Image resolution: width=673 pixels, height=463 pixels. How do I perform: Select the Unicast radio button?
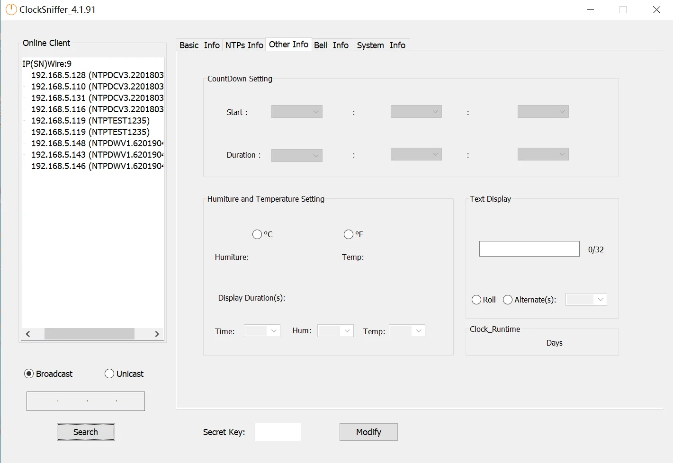(x=109, y=374)
